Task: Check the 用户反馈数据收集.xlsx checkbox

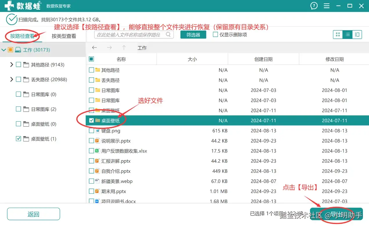Action: tap(91, 151)
